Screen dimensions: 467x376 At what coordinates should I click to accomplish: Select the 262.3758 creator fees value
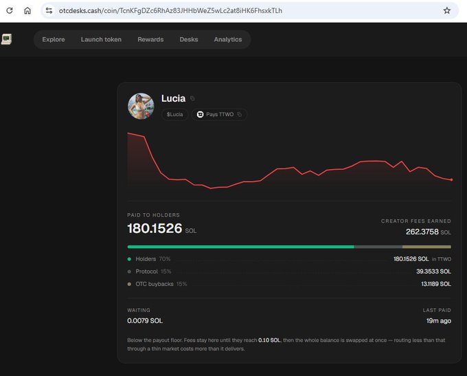[x=422, y=232]
